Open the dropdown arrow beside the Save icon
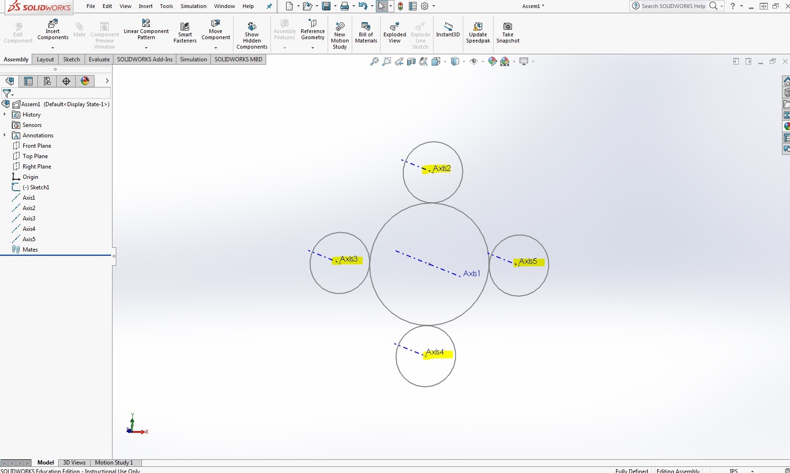Viewport: 790px width, 473px height. click(335, 6)
